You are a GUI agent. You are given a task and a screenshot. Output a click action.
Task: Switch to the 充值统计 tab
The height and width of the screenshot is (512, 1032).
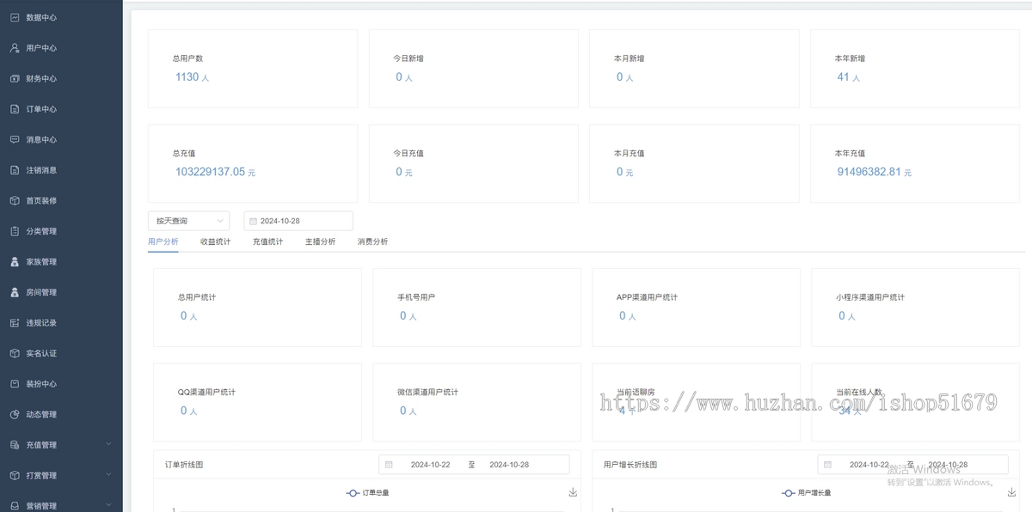point(267,241)
